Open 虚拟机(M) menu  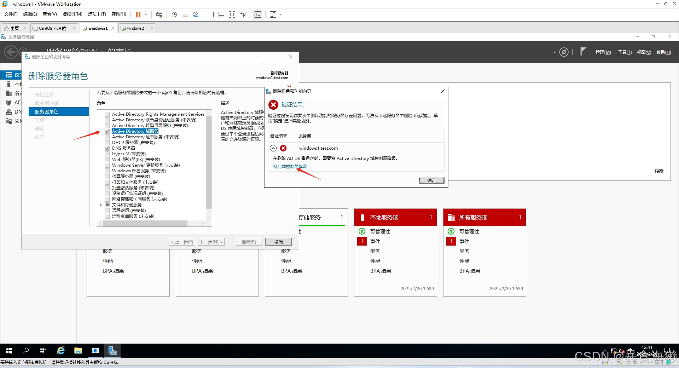point(72,14)
